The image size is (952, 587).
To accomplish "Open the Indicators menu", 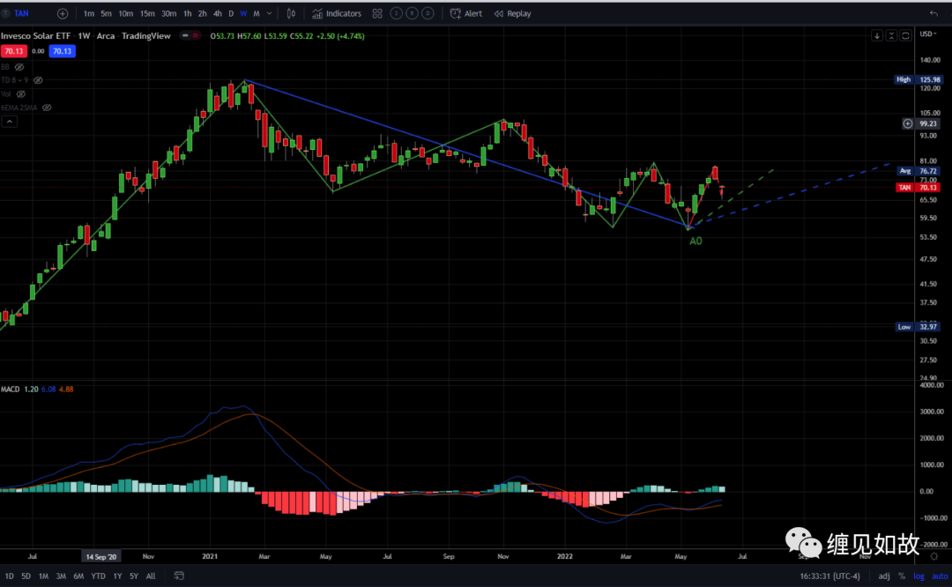I will (337, 13).
